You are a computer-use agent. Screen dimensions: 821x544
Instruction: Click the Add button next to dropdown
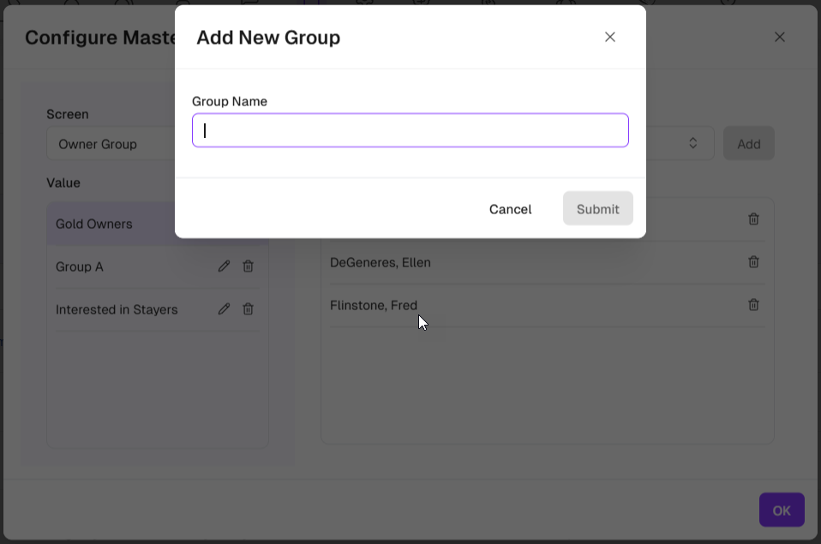(x=748, y=144)
